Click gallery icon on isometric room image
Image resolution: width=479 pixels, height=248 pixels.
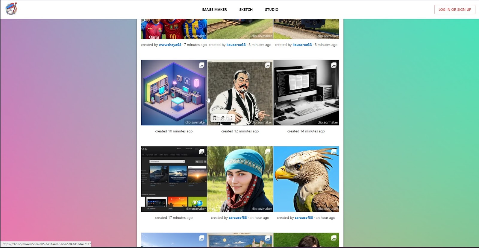click(x=202, y=65)
